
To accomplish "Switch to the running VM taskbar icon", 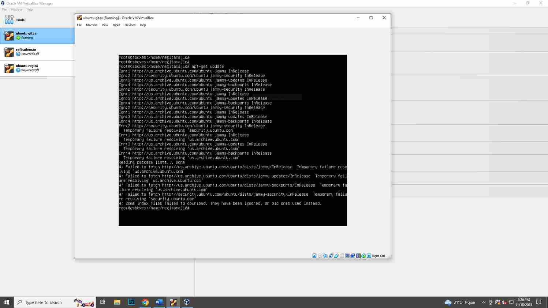I will click(x=173, y=302).
